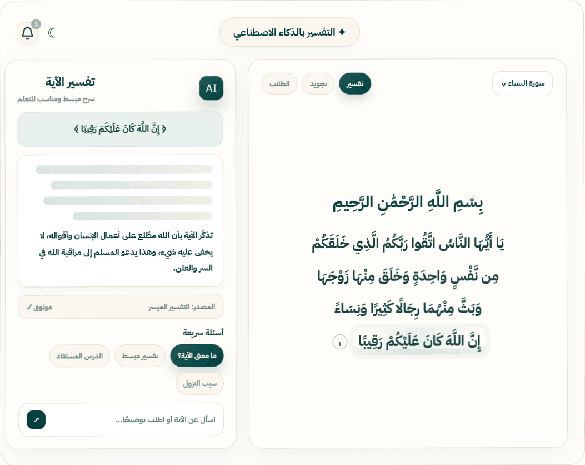The image size is (585, 465).
Task: Select quick question الدرس المستفاد
Action: [x=79, y=355]
